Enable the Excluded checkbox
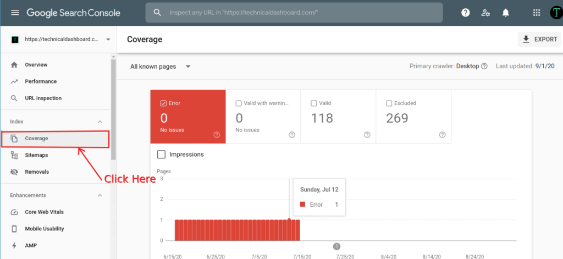The image size is (563, 259). pyautogui.click(x=389, y=103)
